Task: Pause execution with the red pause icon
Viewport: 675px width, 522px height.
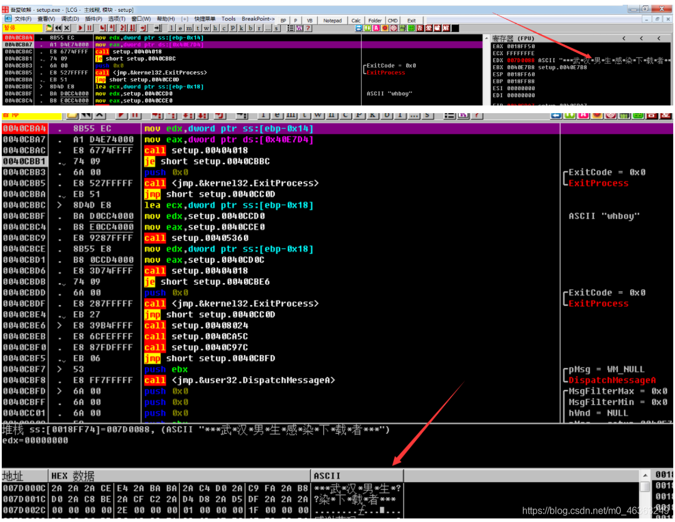Action: [x=89, y=28]
